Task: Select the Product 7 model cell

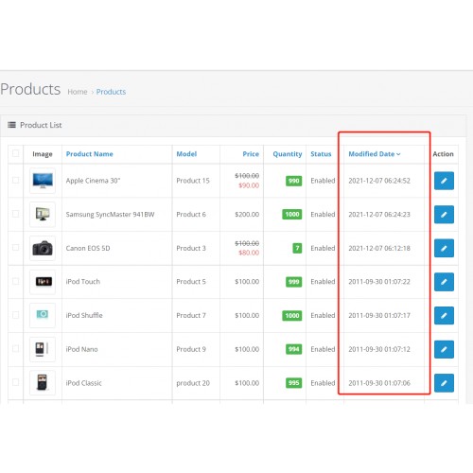Action: coord(191,315)
